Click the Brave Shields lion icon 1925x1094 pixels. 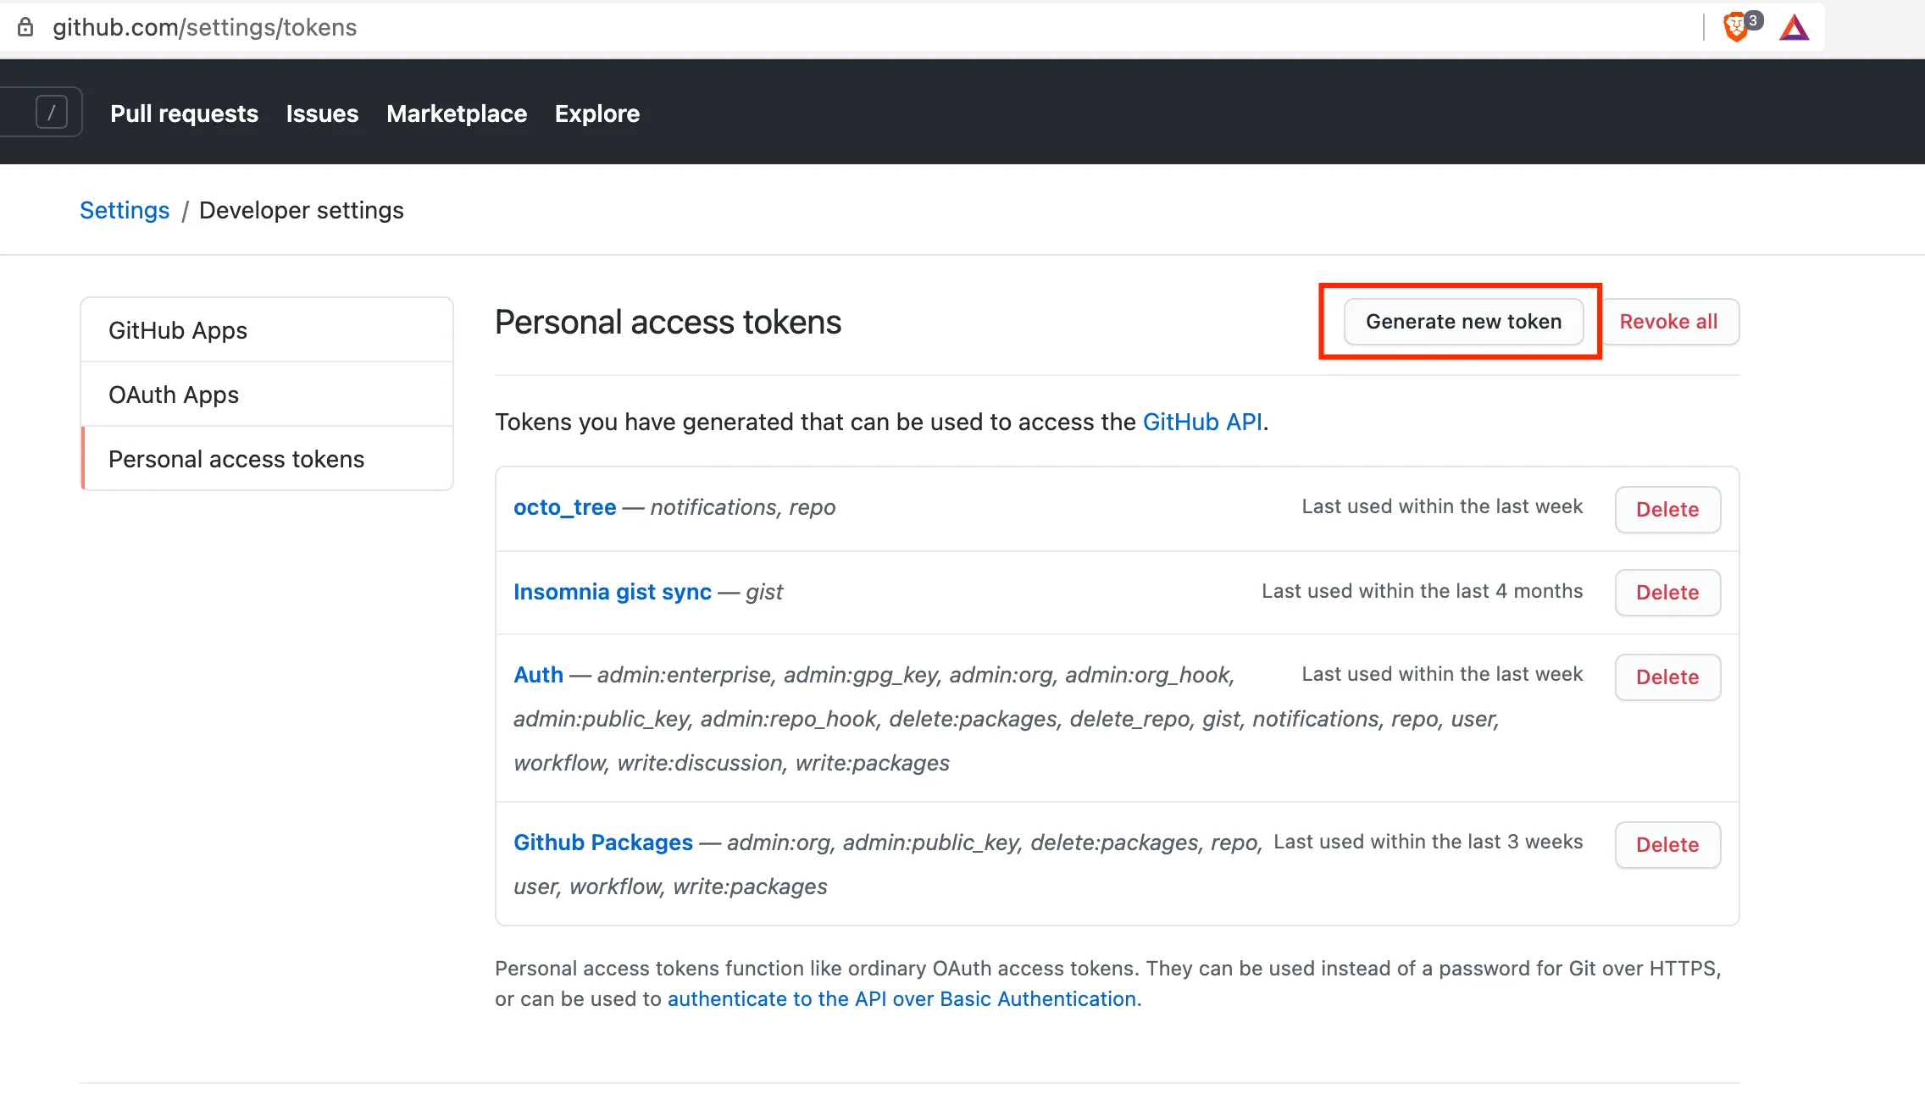(x=1736, y=27)
